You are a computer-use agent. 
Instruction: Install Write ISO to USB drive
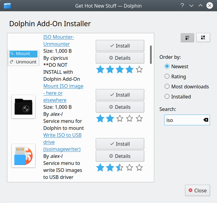pos(120,144)
